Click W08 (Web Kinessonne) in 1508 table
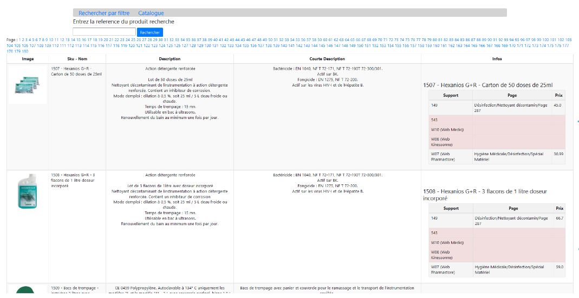Viewport: 579px width, 298px height. (441, 255)
